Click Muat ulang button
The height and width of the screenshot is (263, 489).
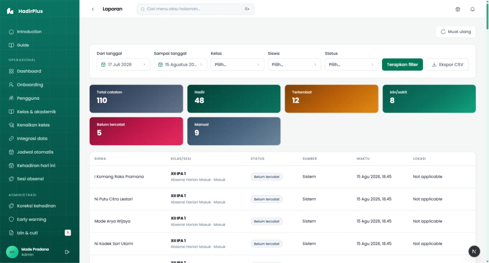[x=456, y=32]
